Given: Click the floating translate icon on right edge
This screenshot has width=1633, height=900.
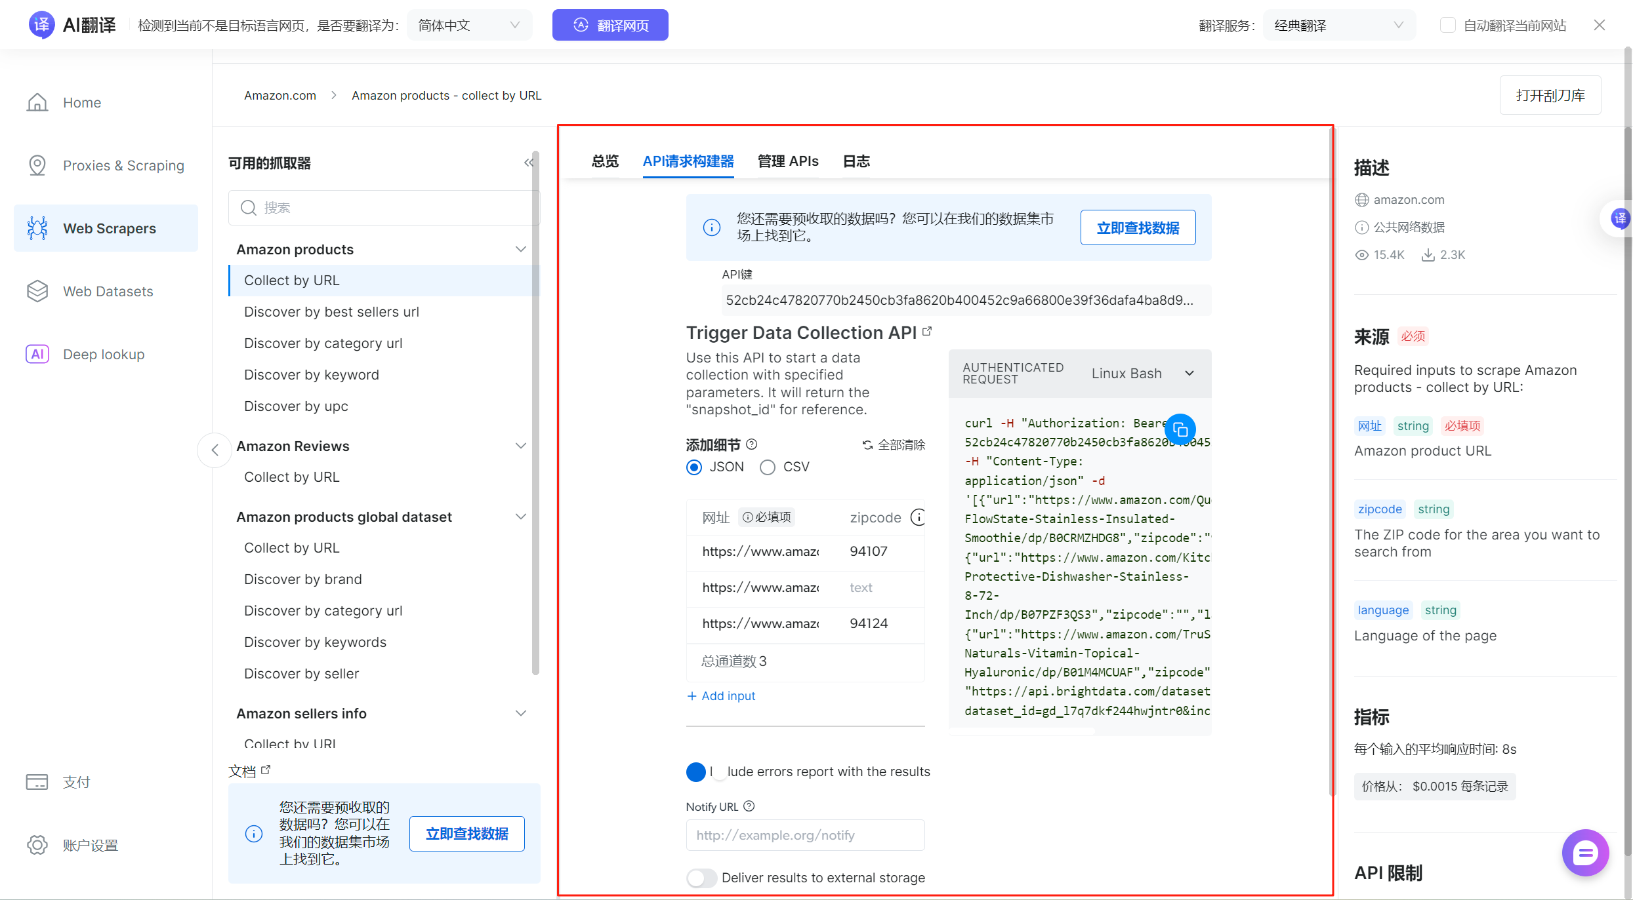Looking at the screenshot, I should point(1621,218).
